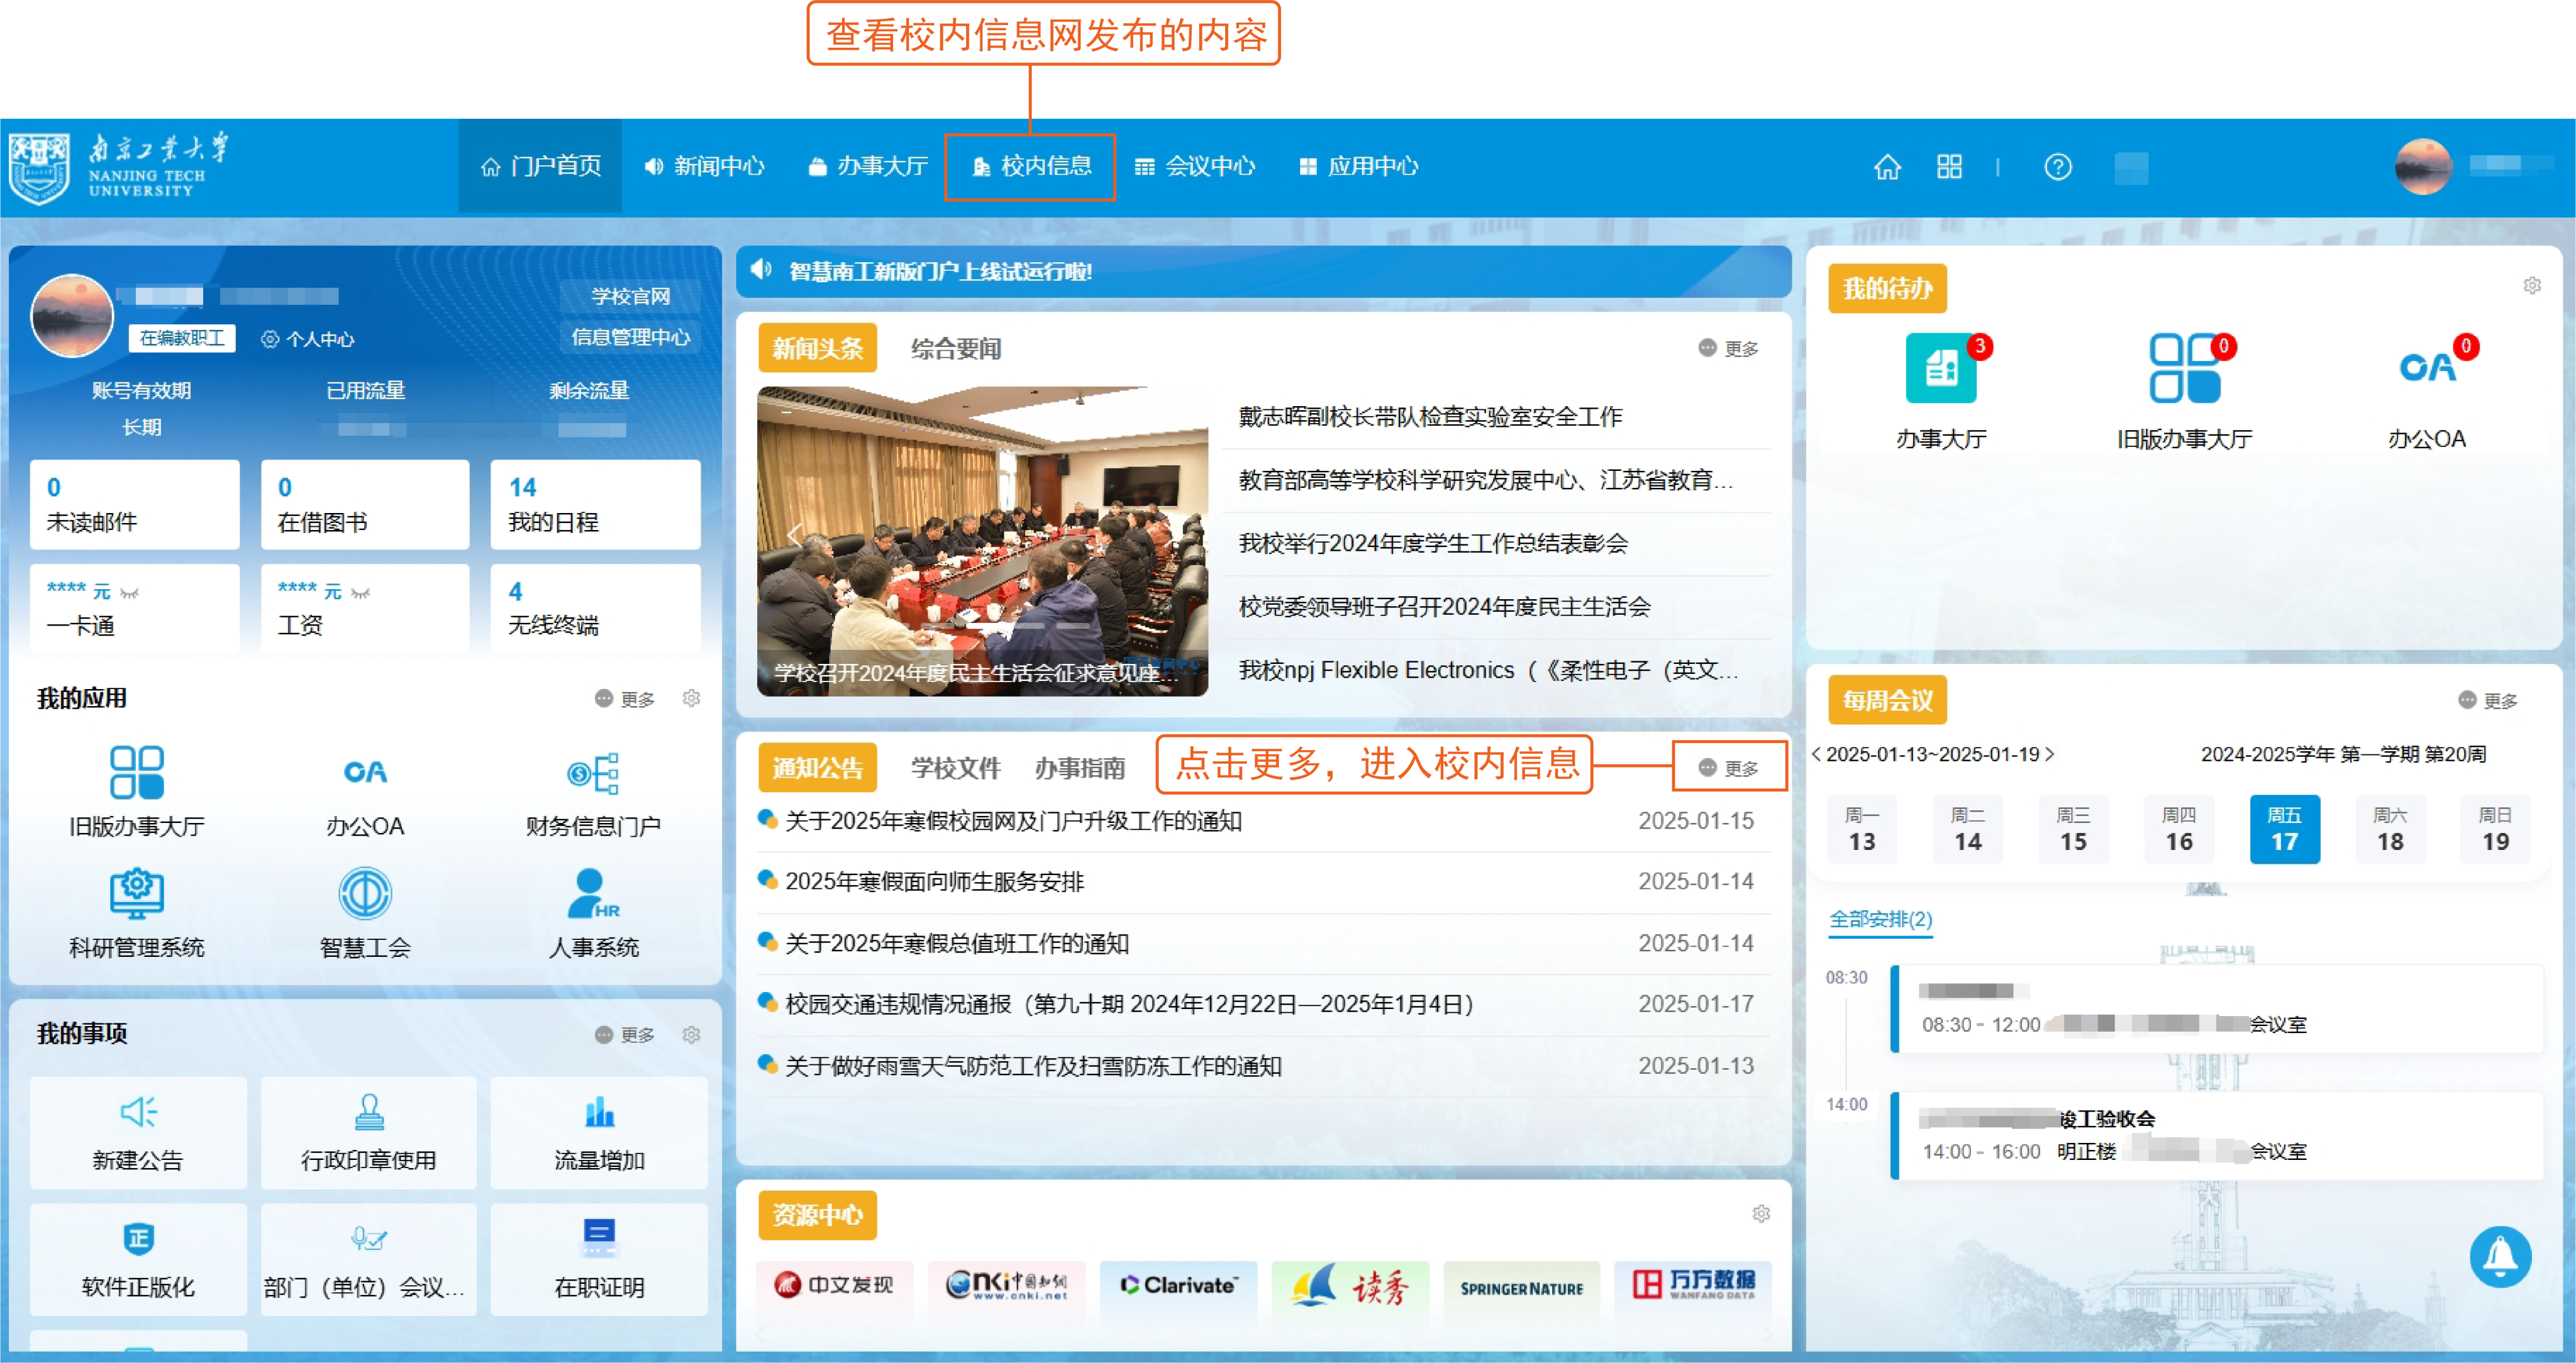The width and height of the screenshot is (2576, 1363).
Task: Open the 流量增加 chart item
Action: point(599,1132)
